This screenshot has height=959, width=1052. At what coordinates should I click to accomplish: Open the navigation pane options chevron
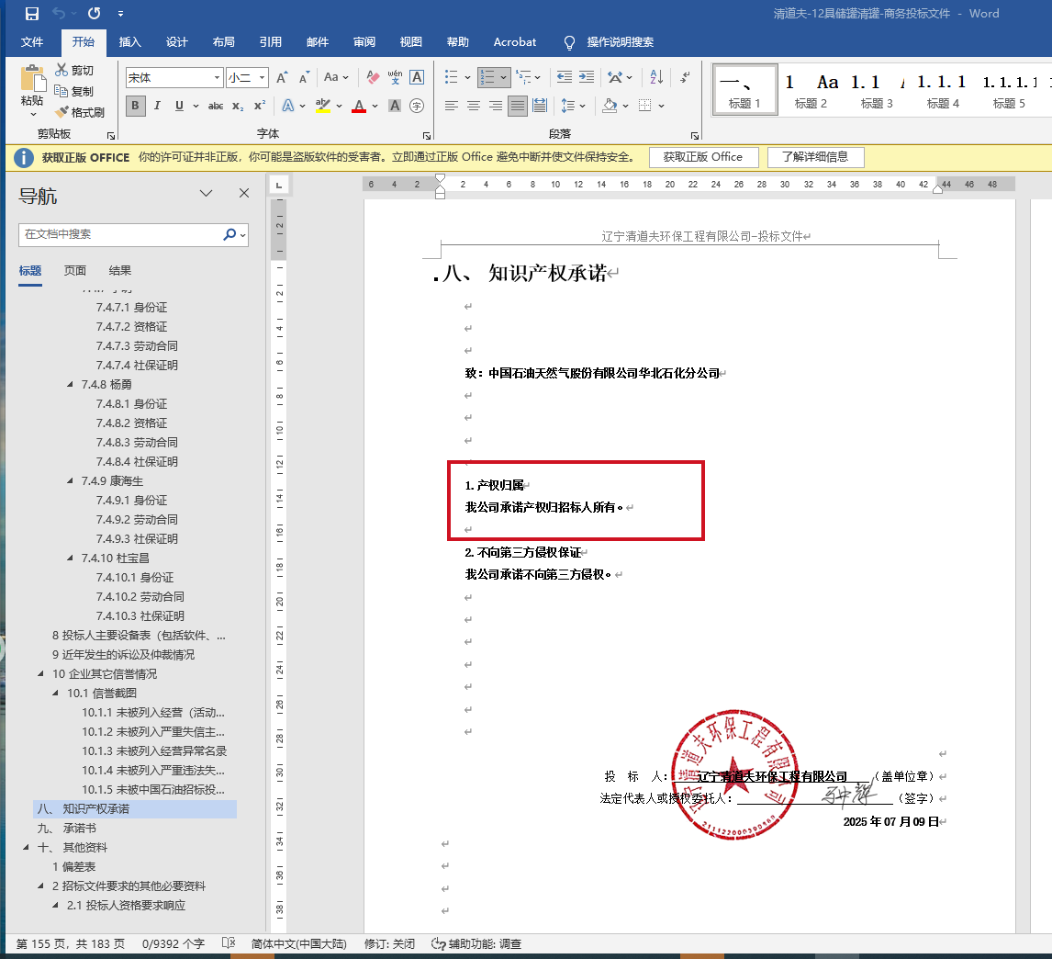click(x=206, y=194)
